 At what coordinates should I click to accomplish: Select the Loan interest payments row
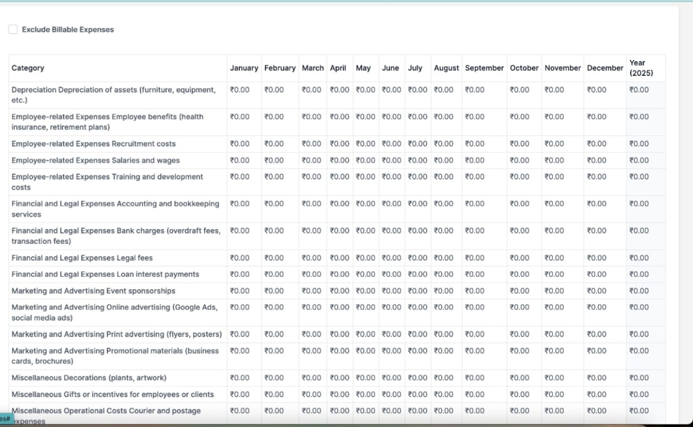[105, 274]
